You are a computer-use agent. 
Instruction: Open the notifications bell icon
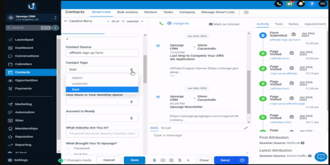pos(301,4)
